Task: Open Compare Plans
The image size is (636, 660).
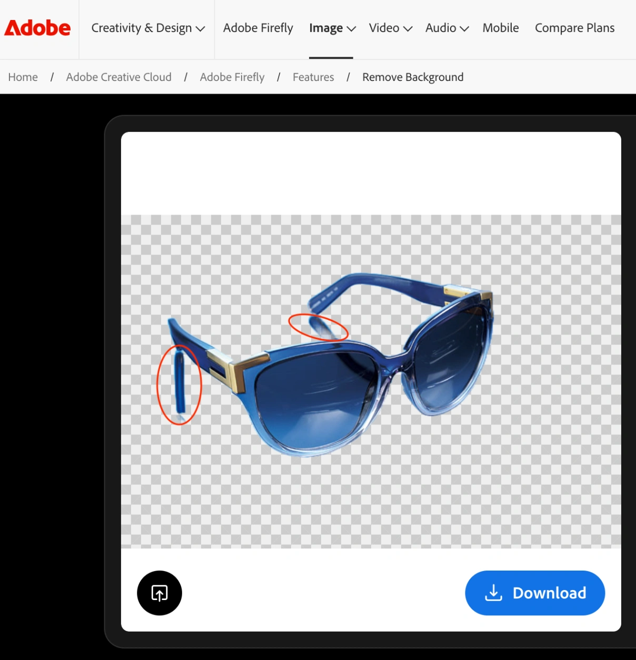Action: point(574,28)
